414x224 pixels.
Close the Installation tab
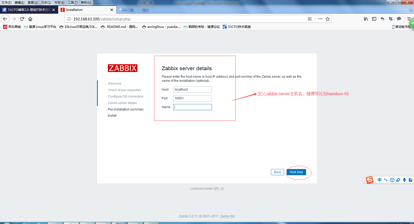coord(112,10)
